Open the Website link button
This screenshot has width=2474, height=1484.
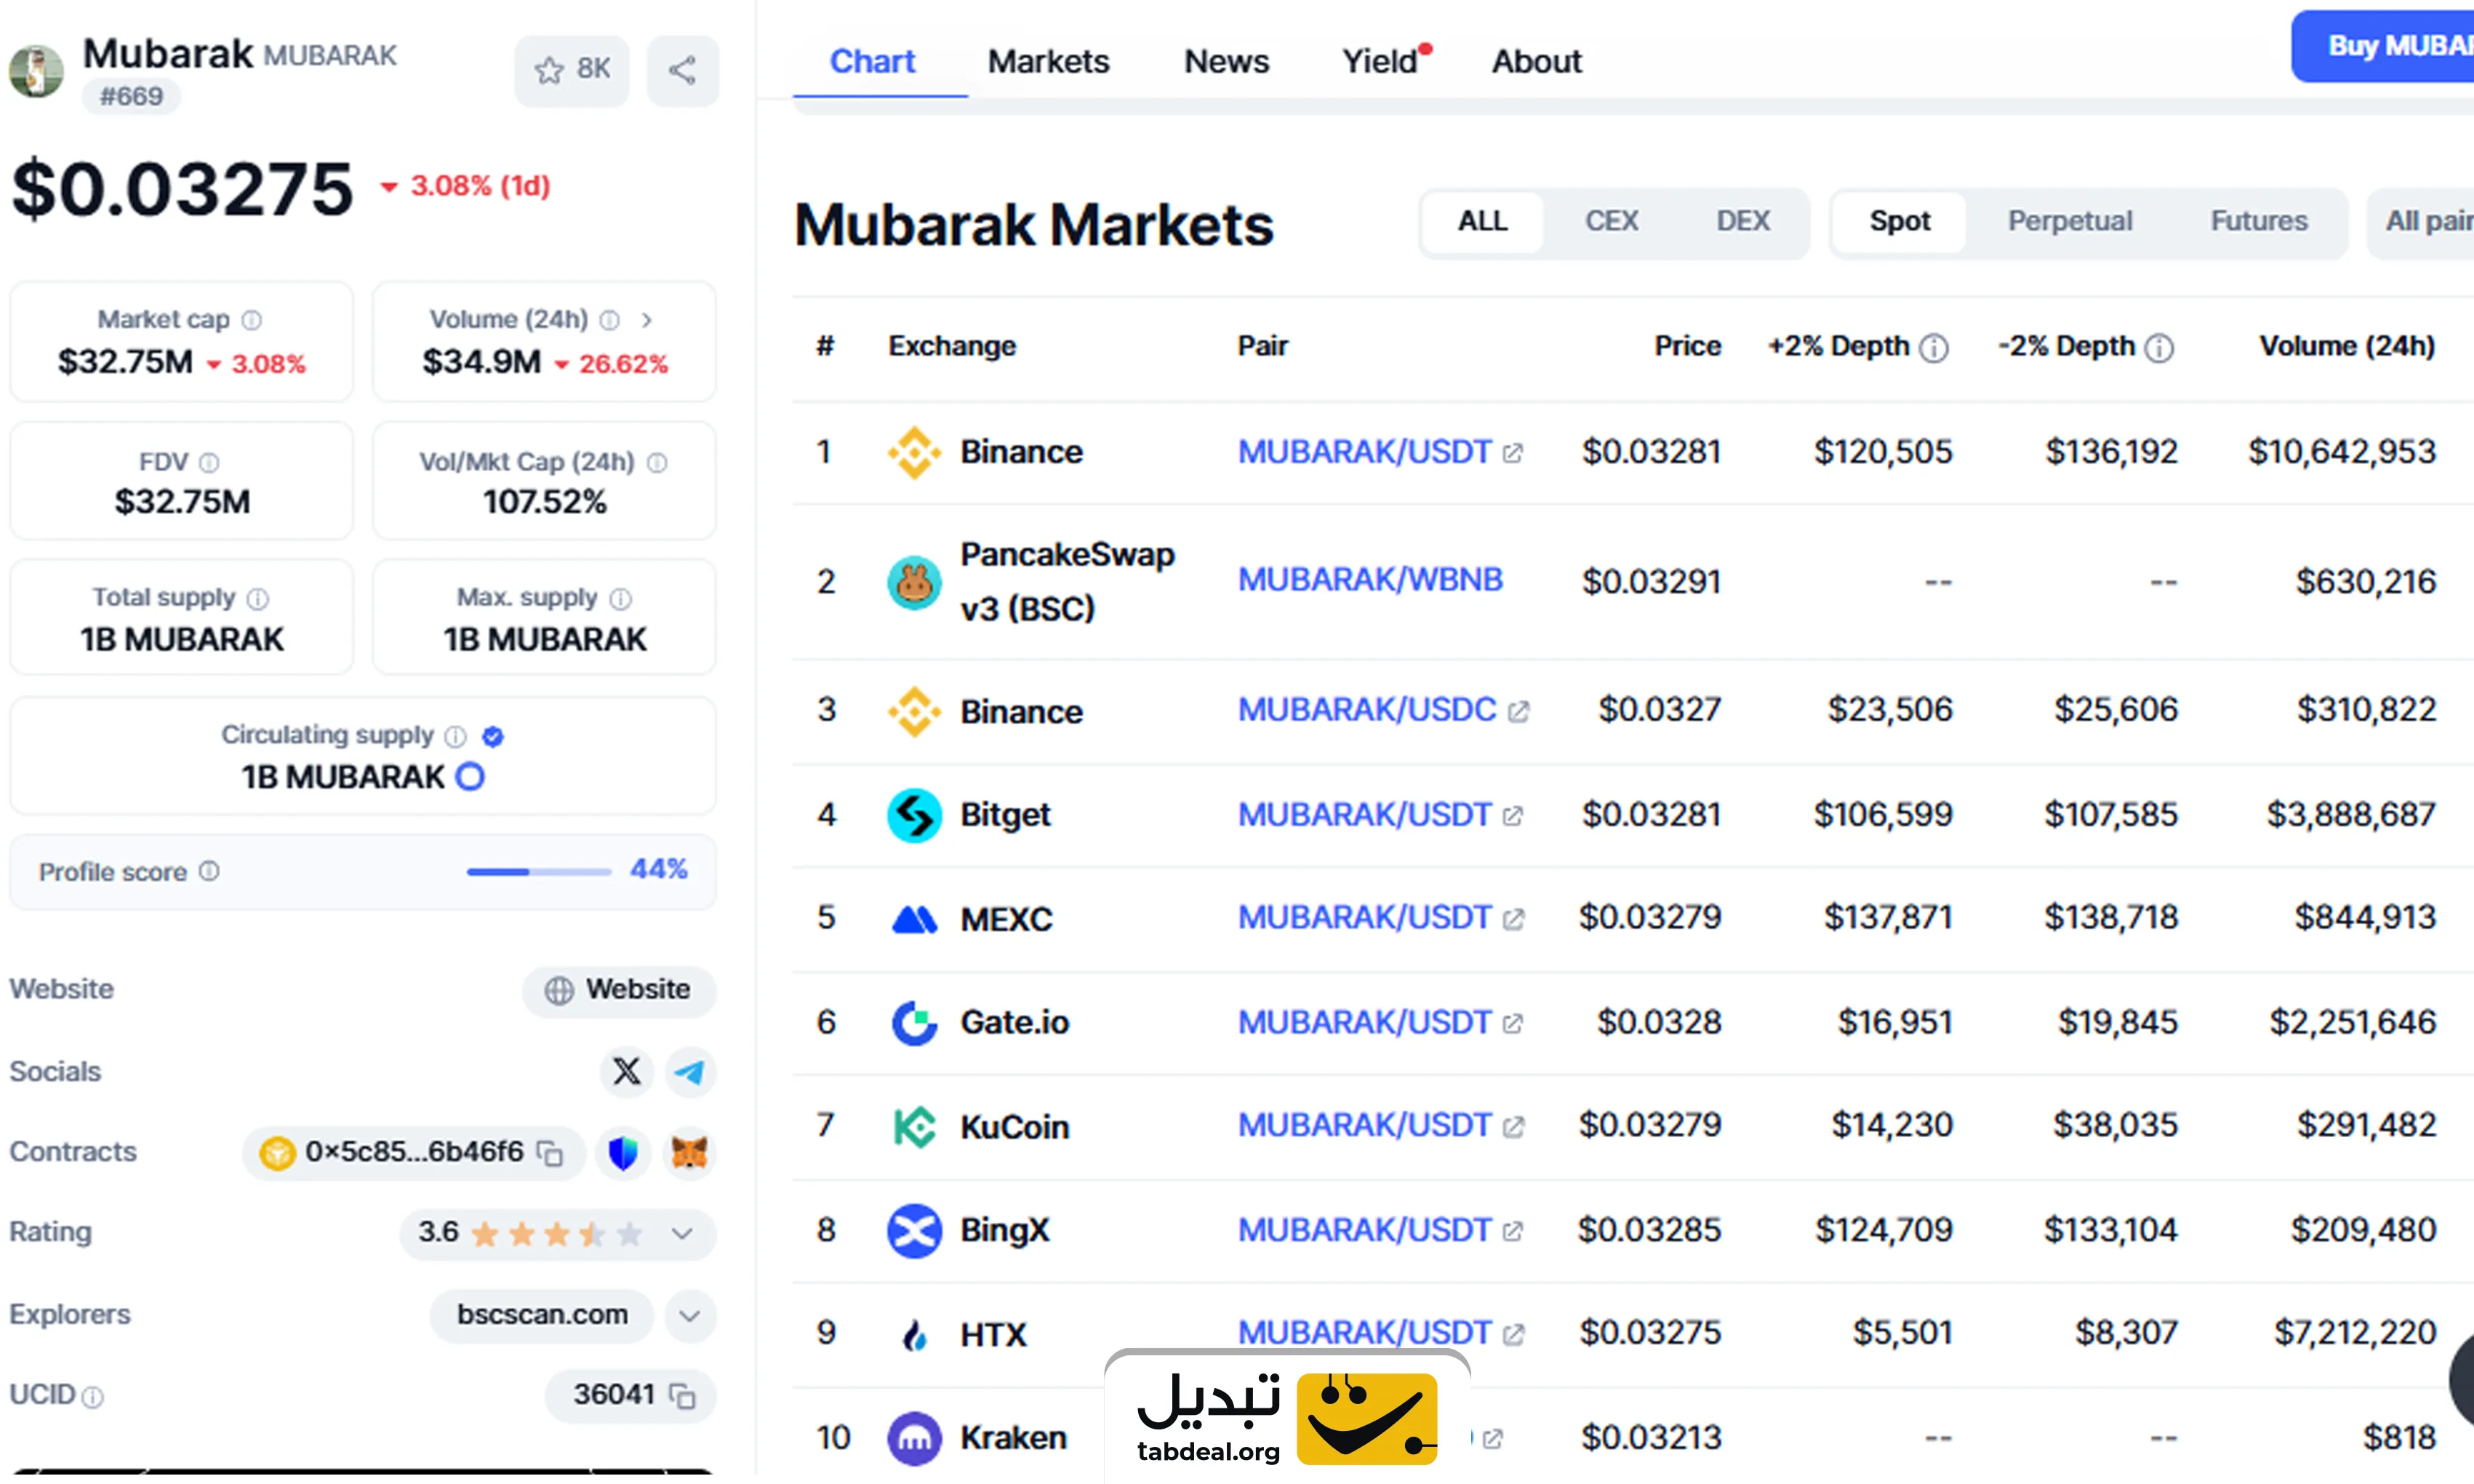(x=618, y=990)
